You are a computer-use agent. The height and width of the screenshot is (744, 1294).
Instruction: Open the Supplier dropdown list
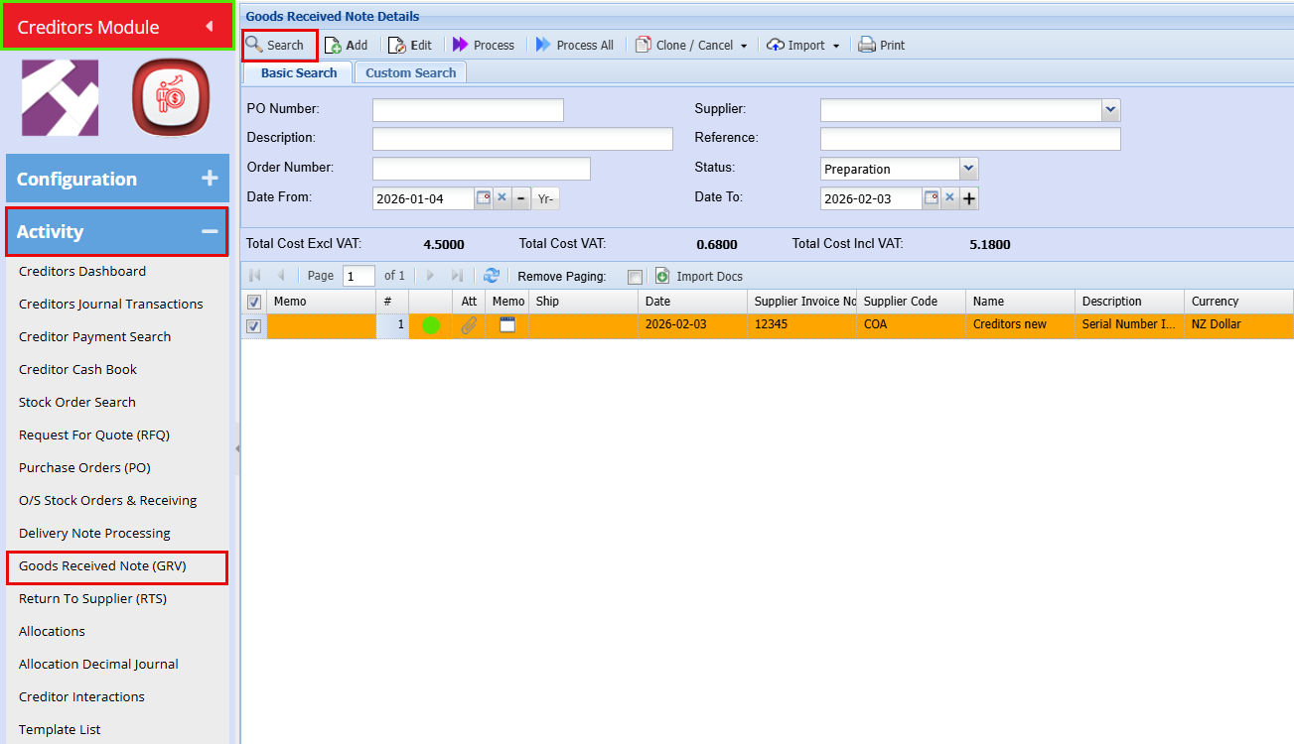[x=1111, y=110]
